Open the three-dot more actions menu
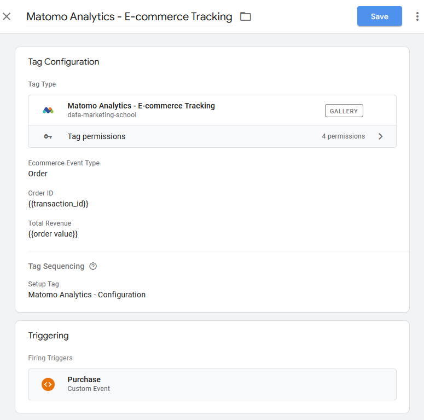 coord(417,16)
